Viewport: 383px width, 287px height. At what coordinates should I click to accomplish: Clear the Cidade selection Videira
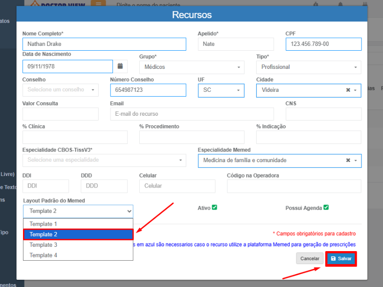348,90
